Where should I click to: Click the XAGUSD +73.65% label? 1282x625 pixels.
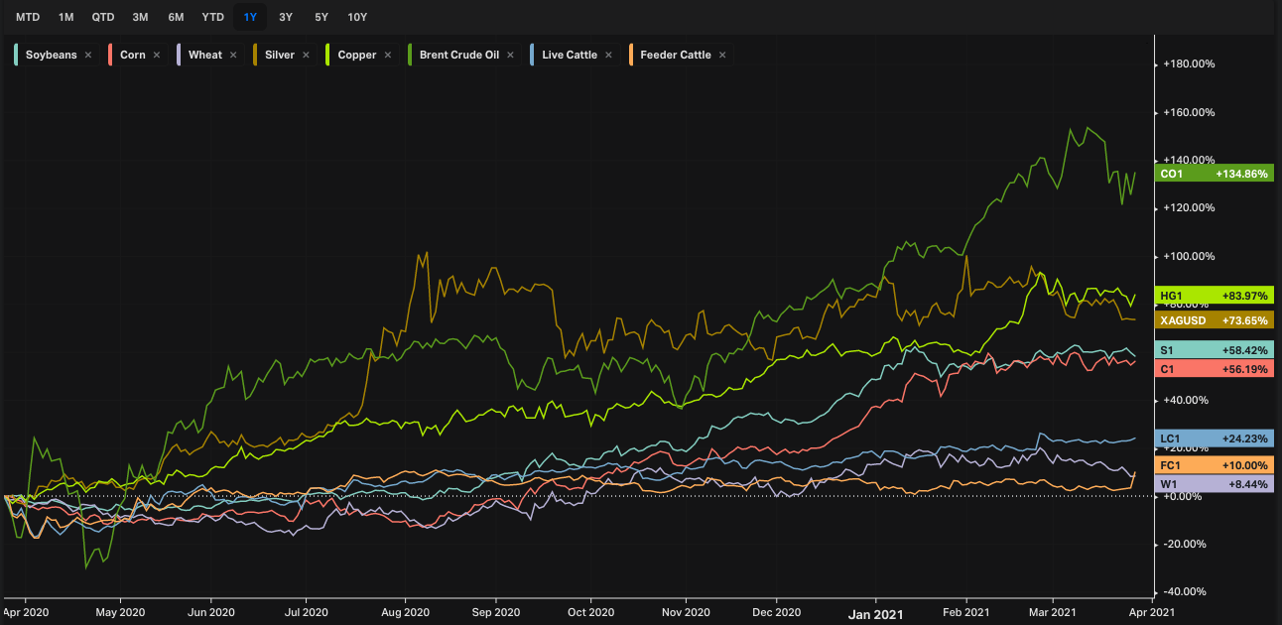pyautogui.click(x=1215, y=319)
